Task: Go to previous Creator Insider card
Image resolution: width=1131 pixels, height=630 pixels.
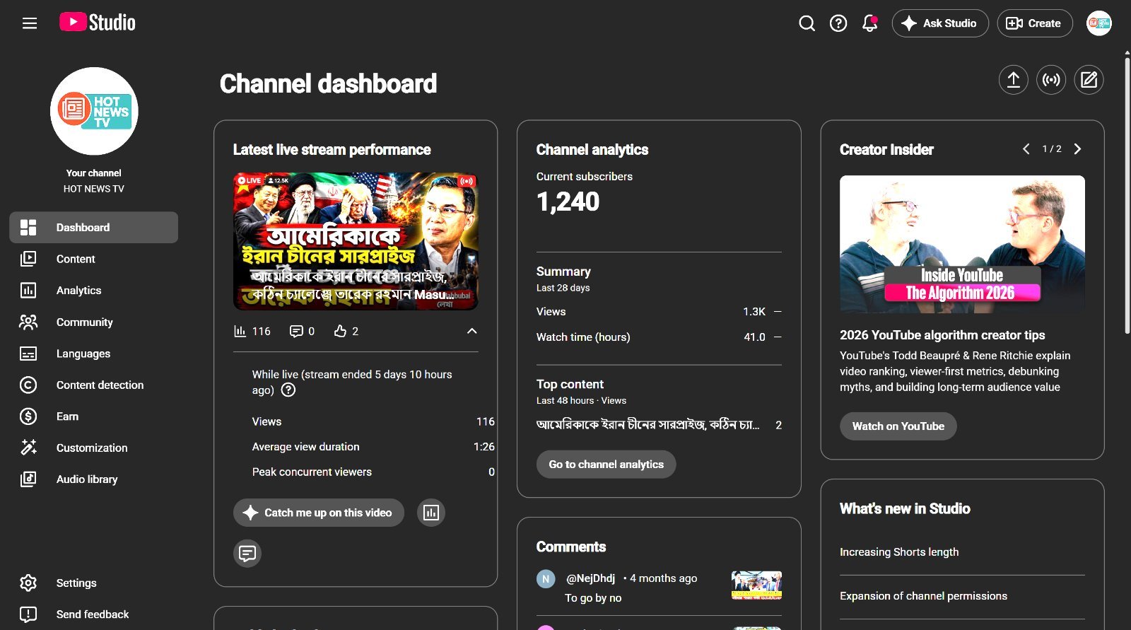Action: coord(1026,149)
